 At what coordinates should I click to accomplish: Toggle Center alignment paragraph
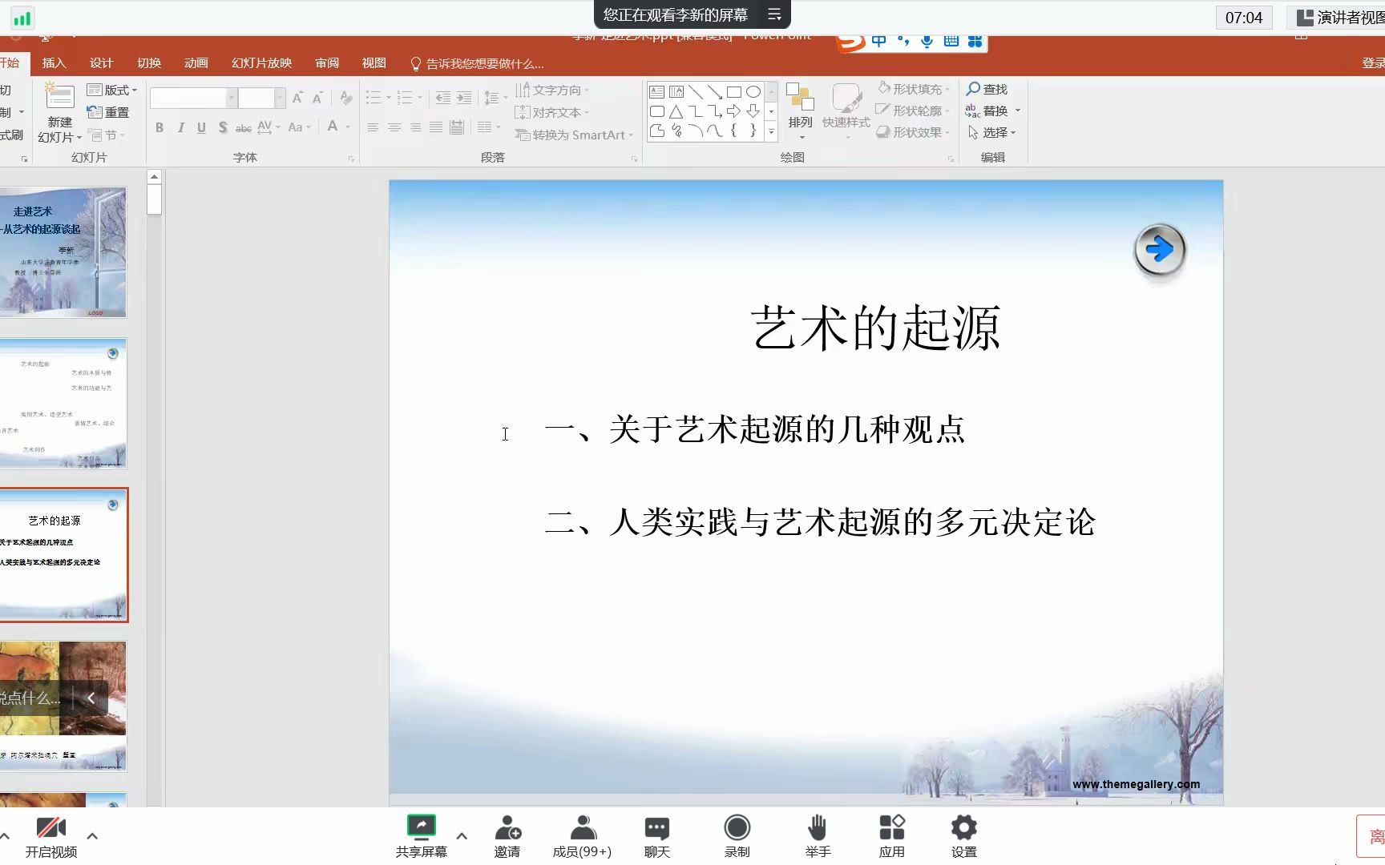pos(394,127)
